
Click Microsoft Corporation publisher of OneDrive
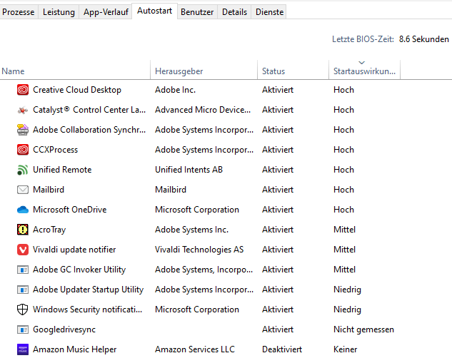197,210
